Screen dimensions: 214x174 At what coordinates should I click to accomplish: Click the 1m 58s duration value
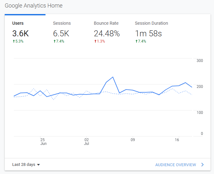[148, 33]
